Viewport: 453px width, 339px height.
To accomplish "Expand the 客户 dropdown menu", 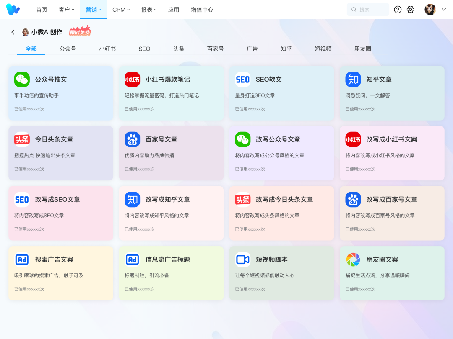I will point(66,10).
